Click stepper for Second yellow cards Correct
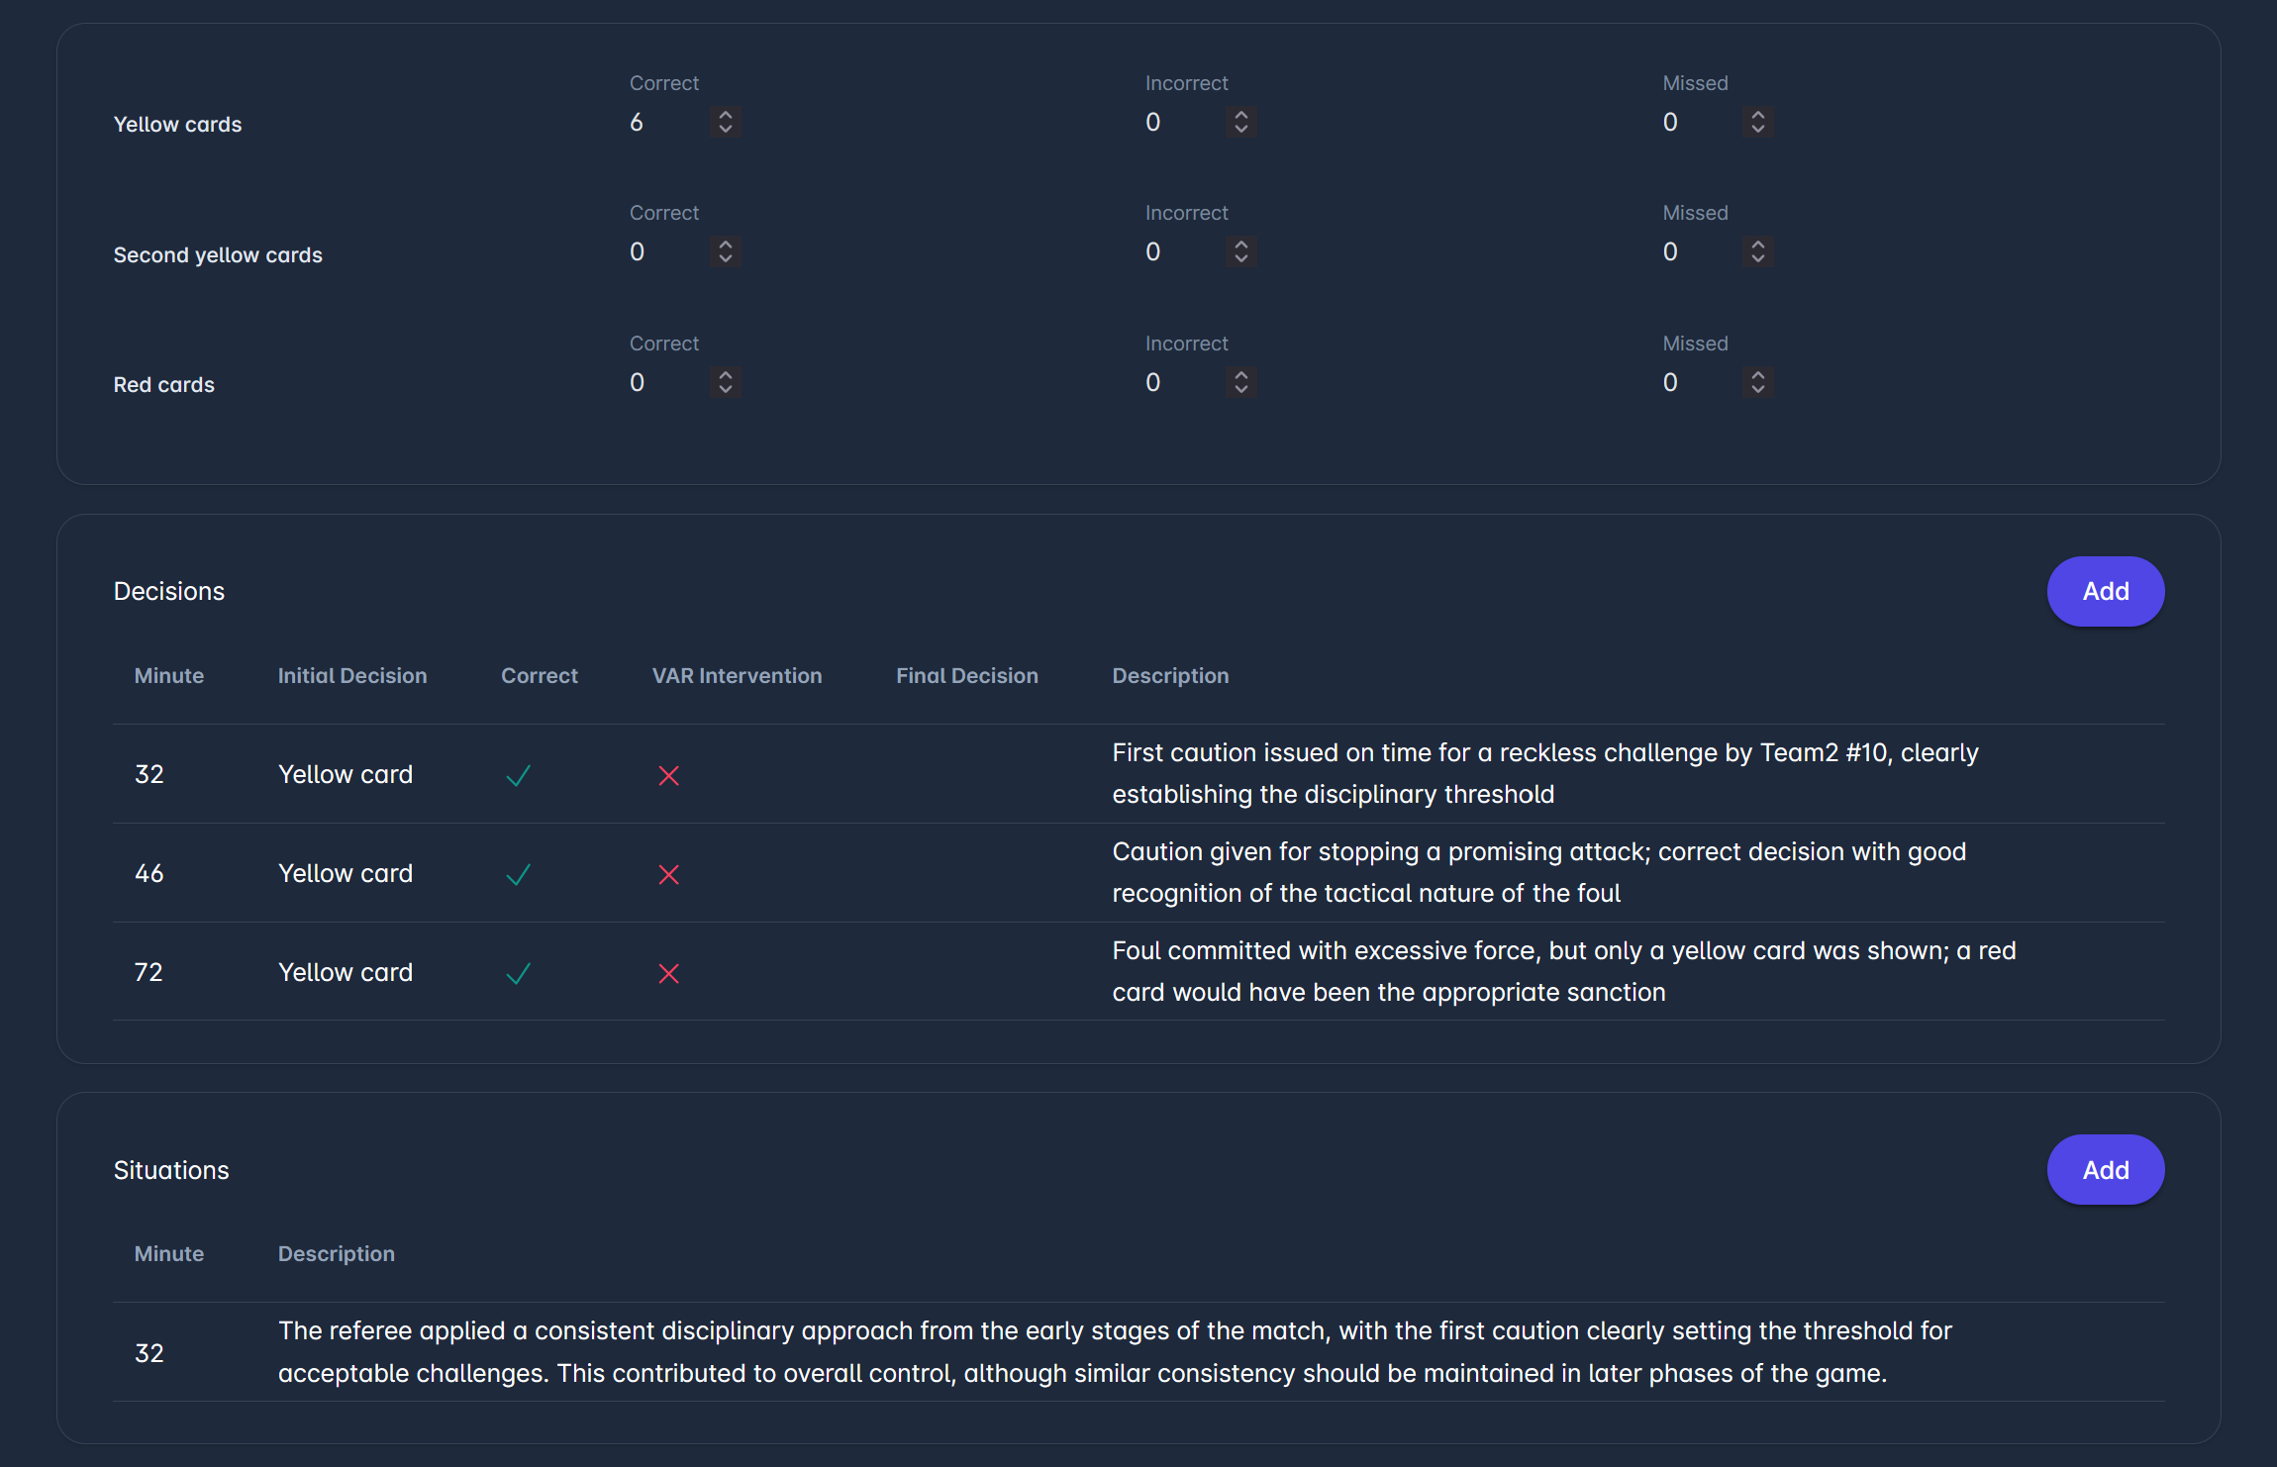The height and width of the screenshot is (1467, 2277). click(726, 251)
